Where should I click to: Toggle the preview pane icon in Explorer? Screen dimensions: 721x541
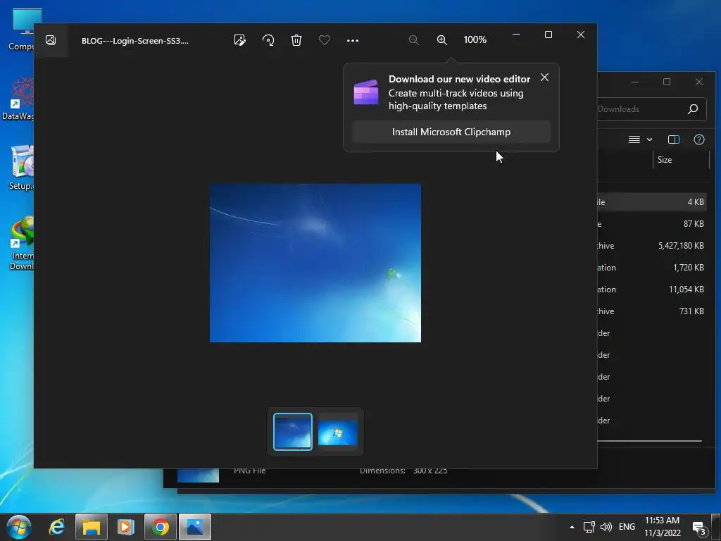pyautogui.click(x=674, y=139)
